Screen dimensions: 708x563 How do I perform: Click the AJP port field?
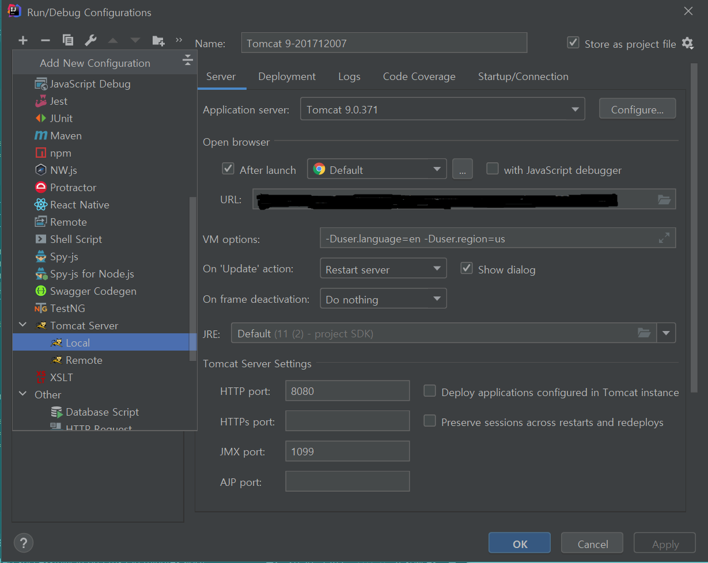coord(347,481)
